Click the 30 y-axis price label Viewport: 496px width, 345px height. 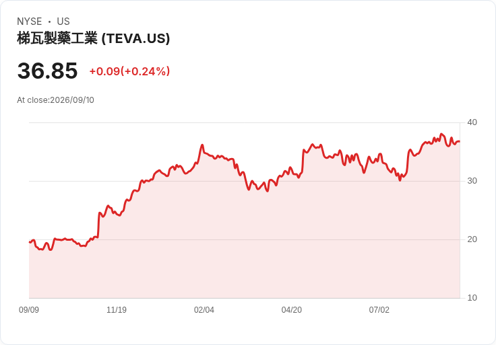click(x=472, y=181)
